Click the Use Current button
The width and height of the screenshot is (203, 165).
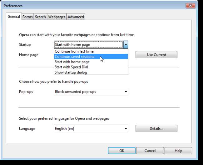156,55
